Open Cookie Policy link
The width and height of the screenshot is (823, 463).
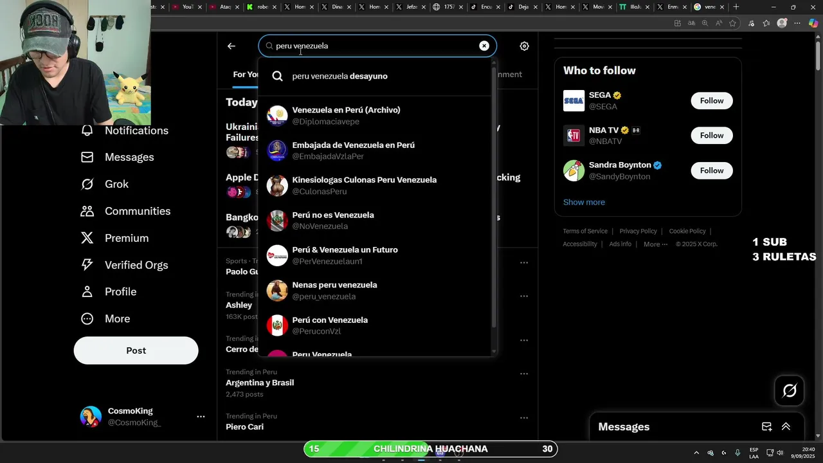click(687, 232)
